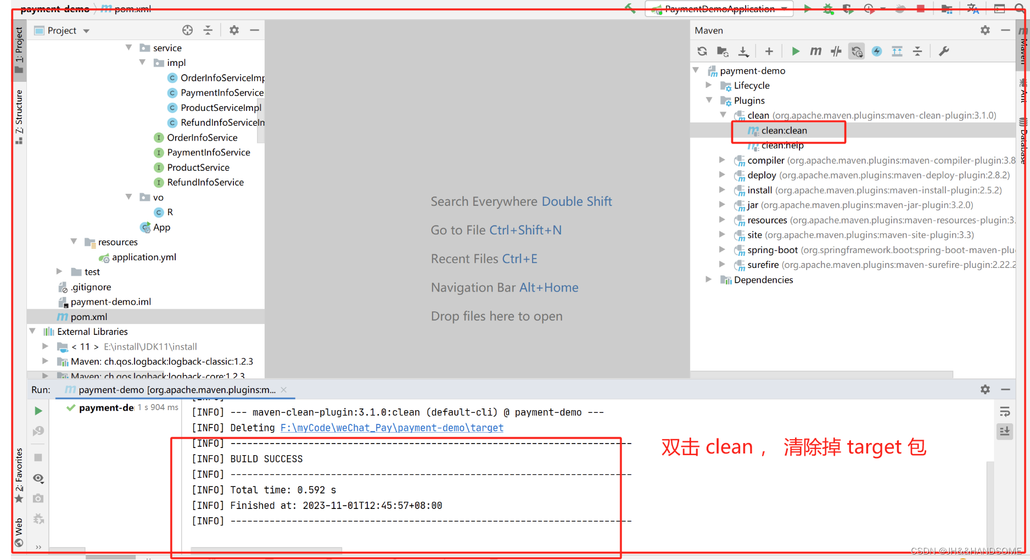Click the Show Dependencies icon in the Maven toolbar
The image size is (1030, 560).
coord(897,52)
